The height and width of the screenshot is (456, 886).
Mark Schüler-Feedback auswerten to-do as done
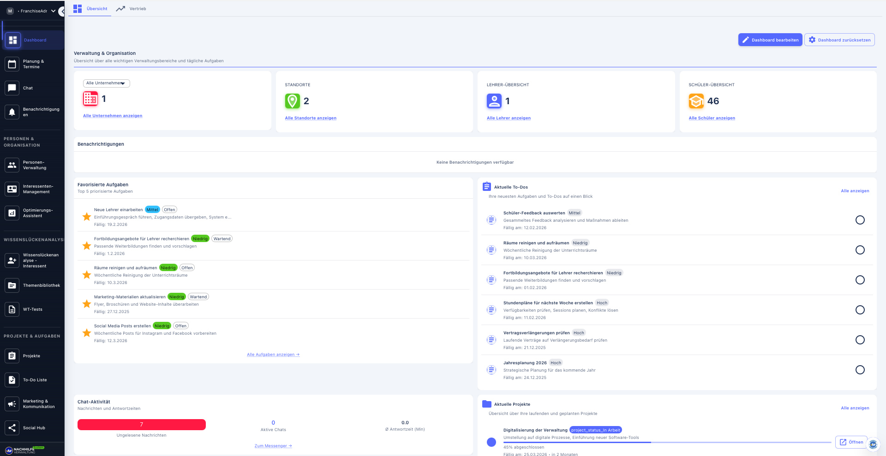coord(860,220)
